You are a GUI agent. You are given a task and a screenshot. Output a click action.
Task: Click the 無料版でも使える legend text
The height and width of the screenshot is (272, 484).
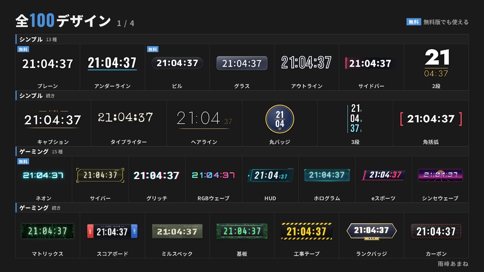446,22
